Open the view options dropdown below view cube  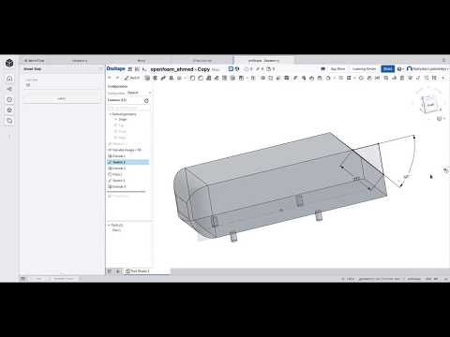pyautogui.click(x=441, y=119)
